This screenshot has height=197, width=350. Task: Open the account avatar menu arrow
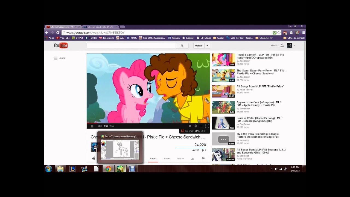click(x=294, y=45)
